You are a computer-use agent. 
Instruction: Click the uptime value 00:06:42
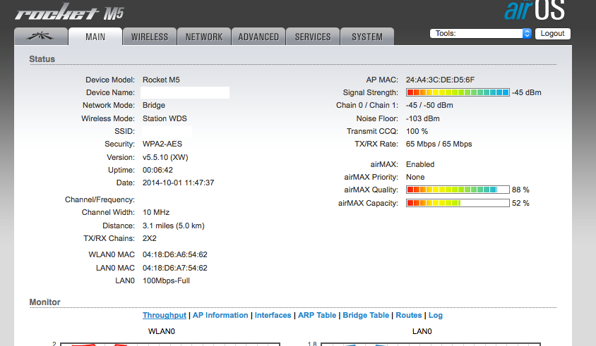pyautogui.click(x=157, y=170)
